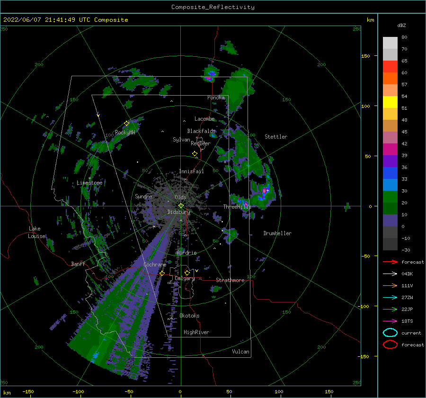Pick the 60–65 dBZ red swatch
Viewport: 426px width, 398px height.
[390, 67]
